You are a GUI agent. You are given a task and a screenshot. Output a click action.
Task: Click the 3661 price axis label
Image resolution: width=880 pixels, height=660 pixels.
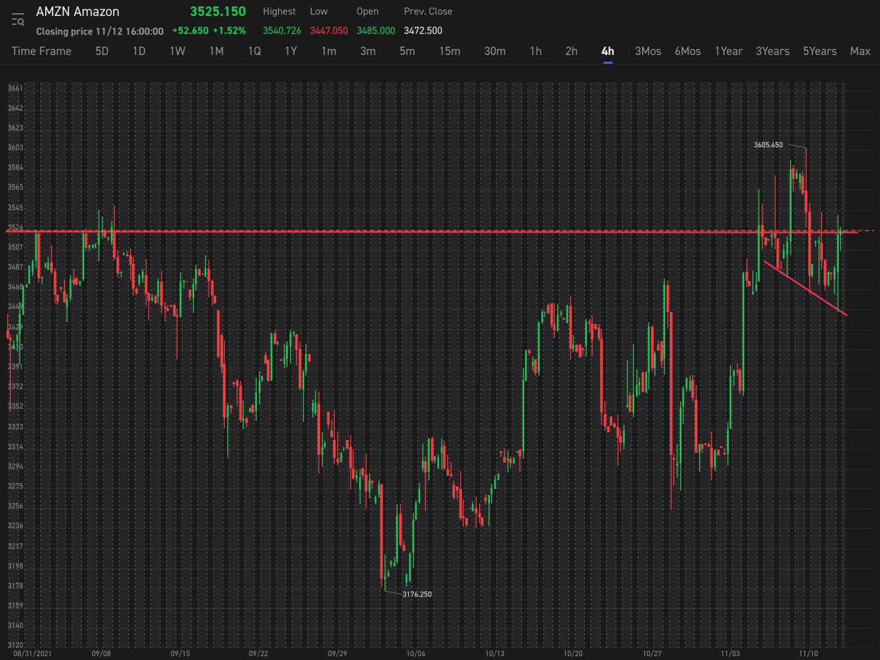coord(15,88)
